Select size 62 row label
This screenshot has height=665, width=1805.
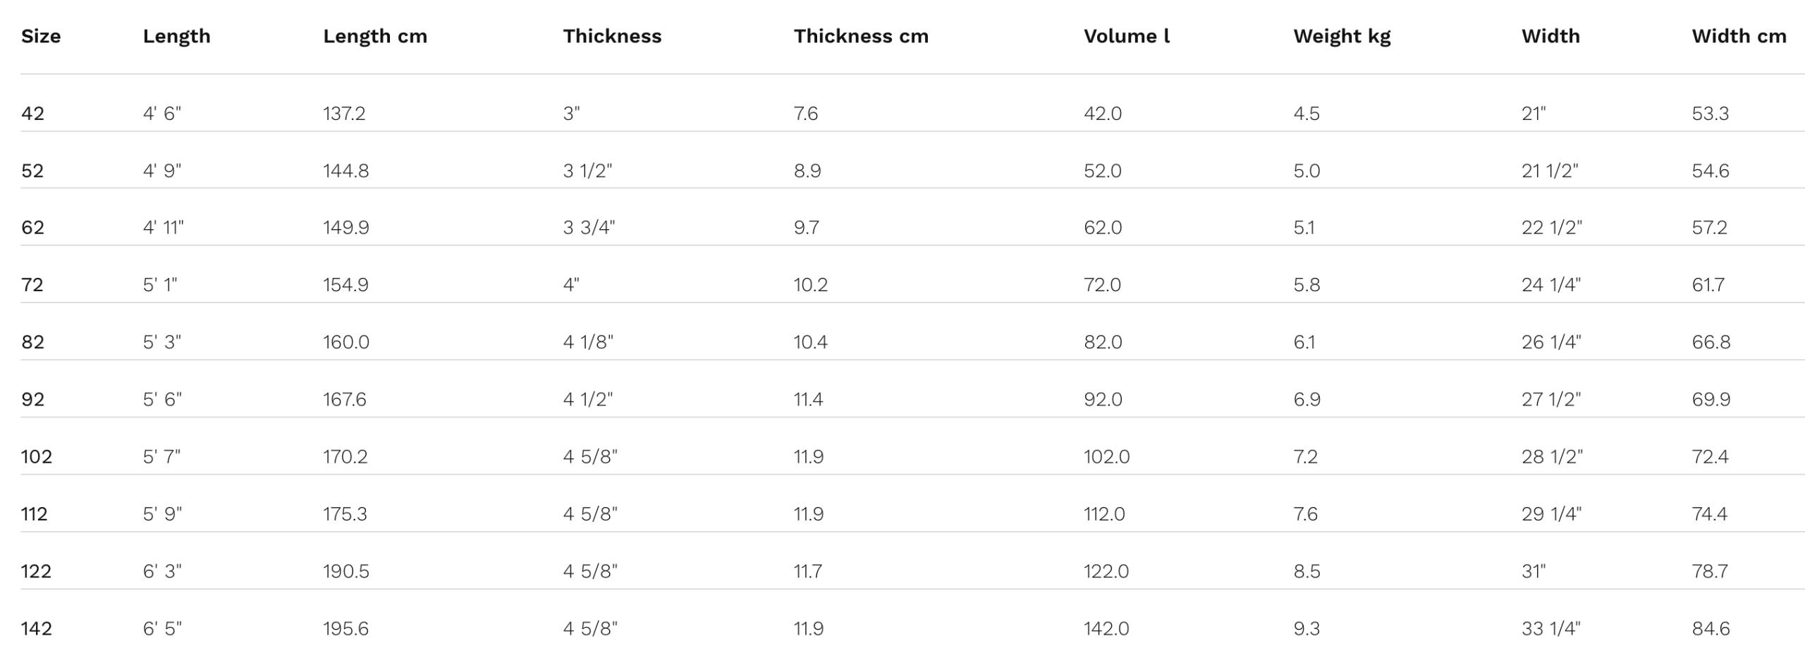(x=32, y=228)
